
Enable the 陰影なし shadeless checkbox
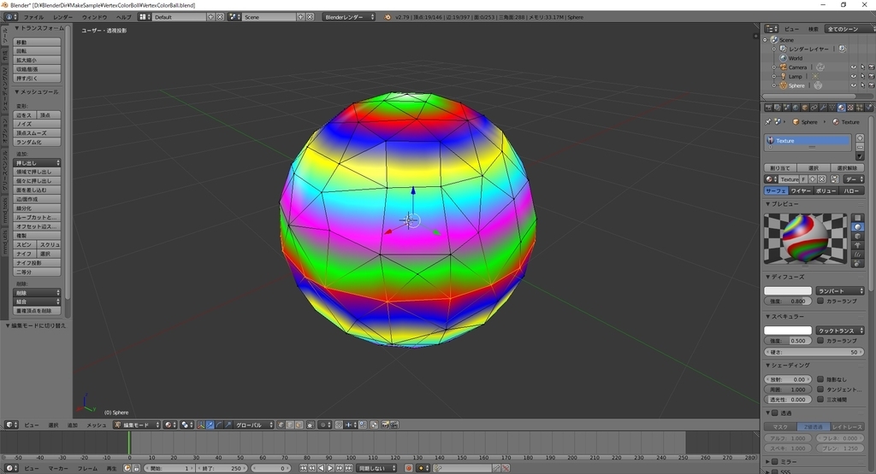pyautogui.click(x=820, y=379)
